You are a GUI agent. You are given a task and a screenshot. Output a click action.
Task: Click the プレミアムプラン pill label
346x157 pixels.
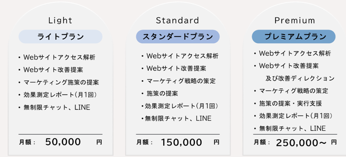(x=293, y=37)
